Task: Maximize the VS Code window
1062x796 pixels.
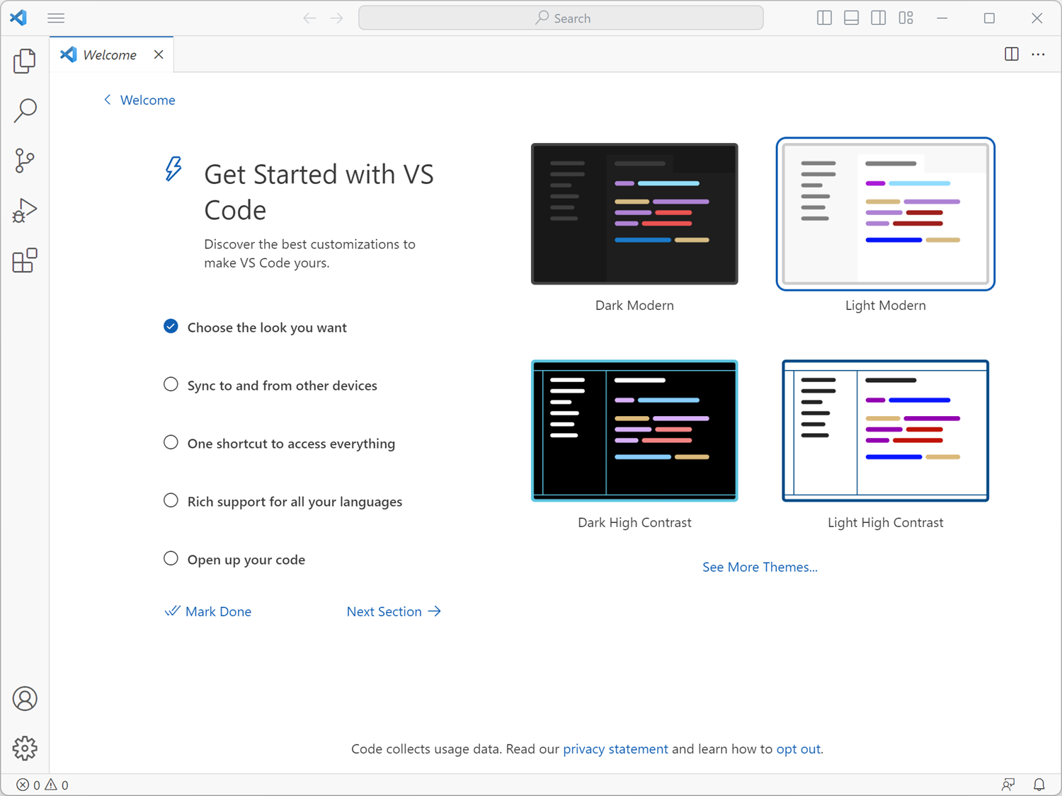Action: click(x=989, y=18)
